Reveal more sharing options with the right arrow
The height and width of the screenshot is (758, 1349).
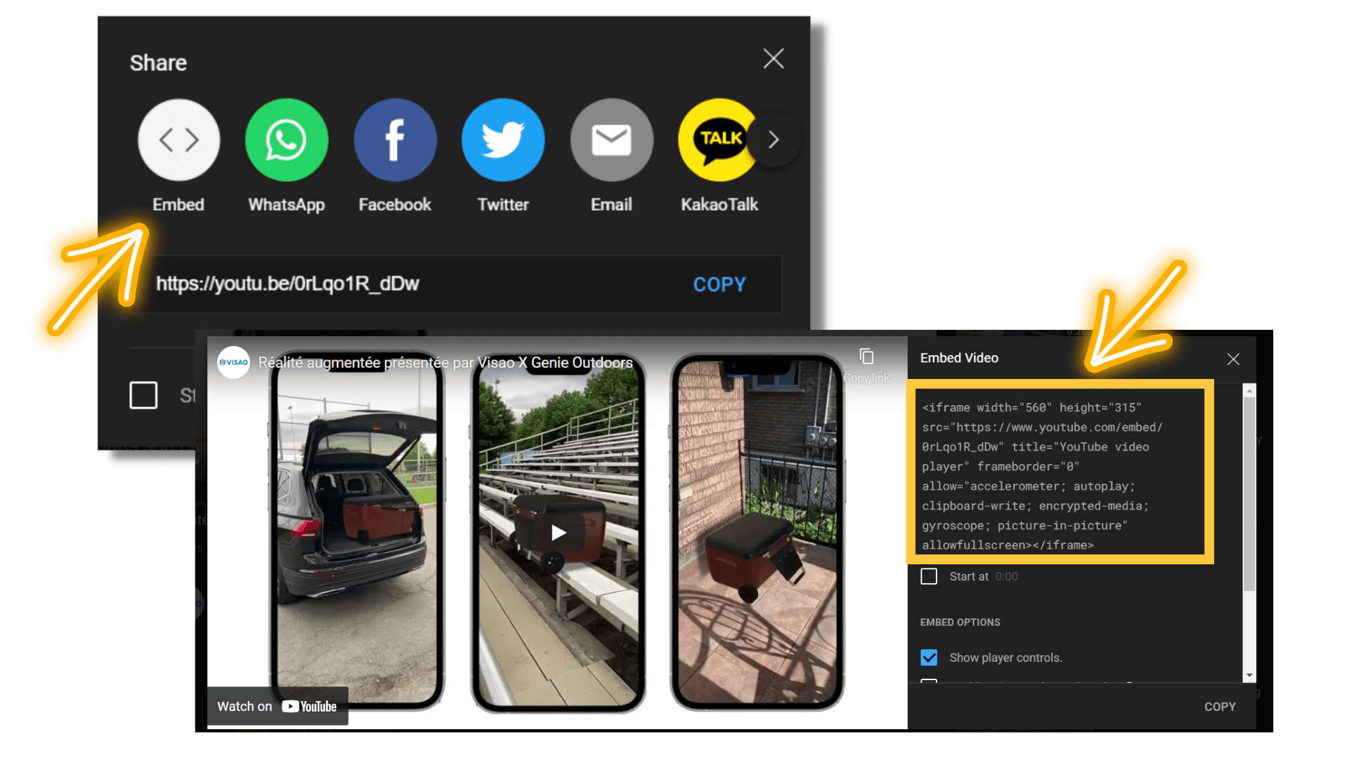(x=774, y=140)
